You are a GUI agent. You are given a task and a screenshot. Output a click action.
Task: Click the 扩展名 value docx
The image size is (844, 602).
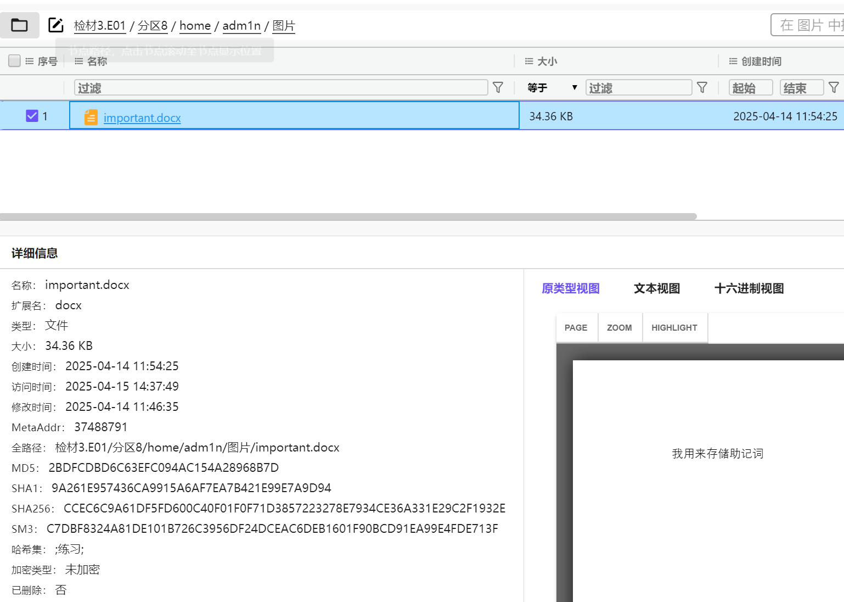(x=68, y=305)
